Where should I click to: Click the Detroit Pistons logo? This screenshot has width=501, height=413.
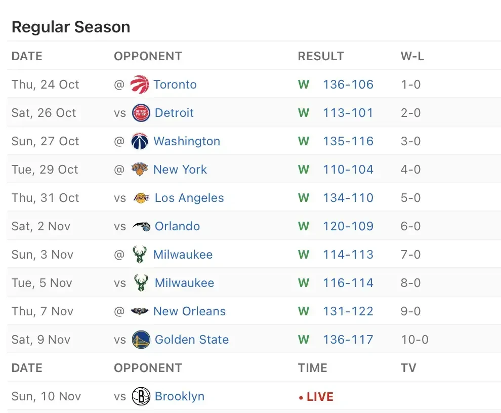pos(141,113)
